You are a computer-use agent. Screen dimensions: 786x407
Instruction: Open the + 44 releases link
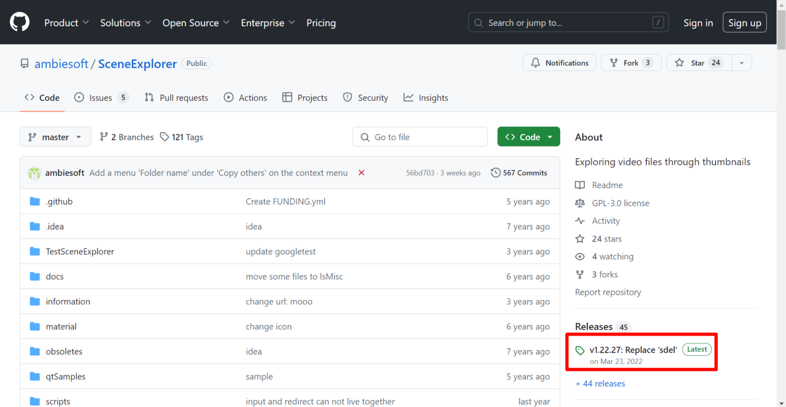(600, 384)
